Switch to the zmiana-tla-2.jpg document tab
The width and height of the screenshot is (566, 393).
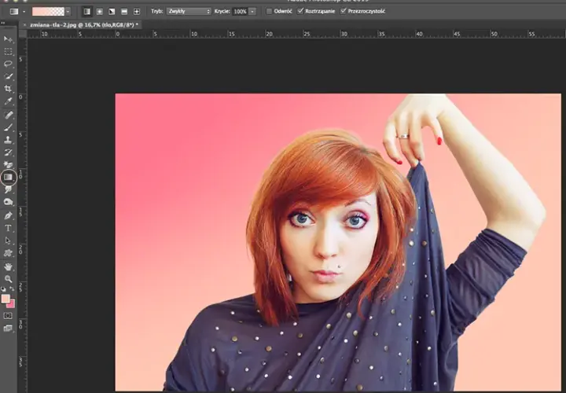[84, 24]
